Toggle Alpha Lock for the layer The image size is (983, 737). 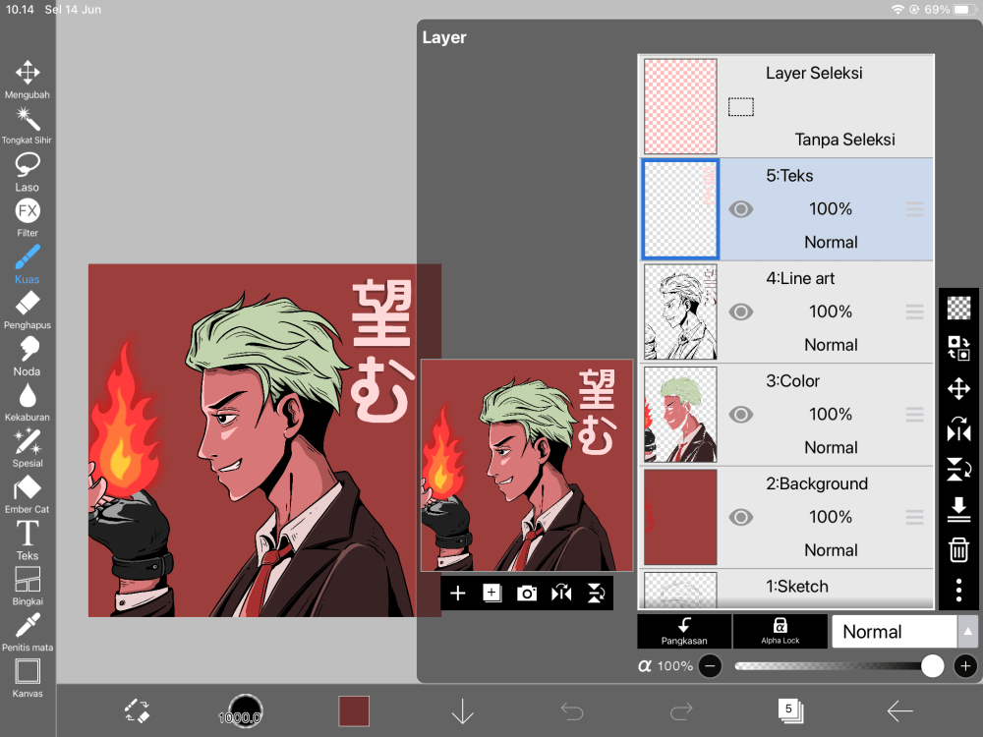coord(780,631)
